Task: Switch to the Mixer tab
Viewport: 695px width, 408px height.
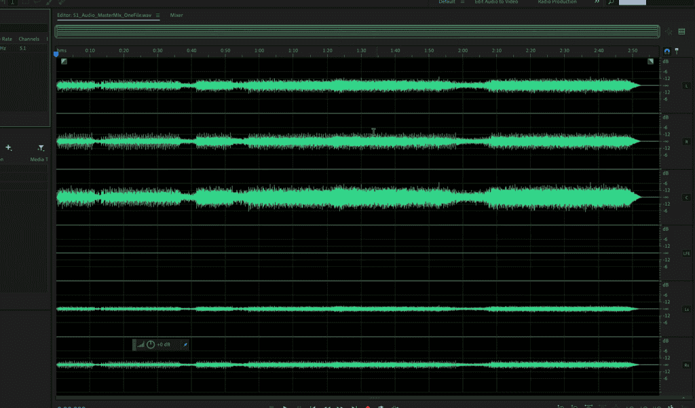Action: (176, 15)
